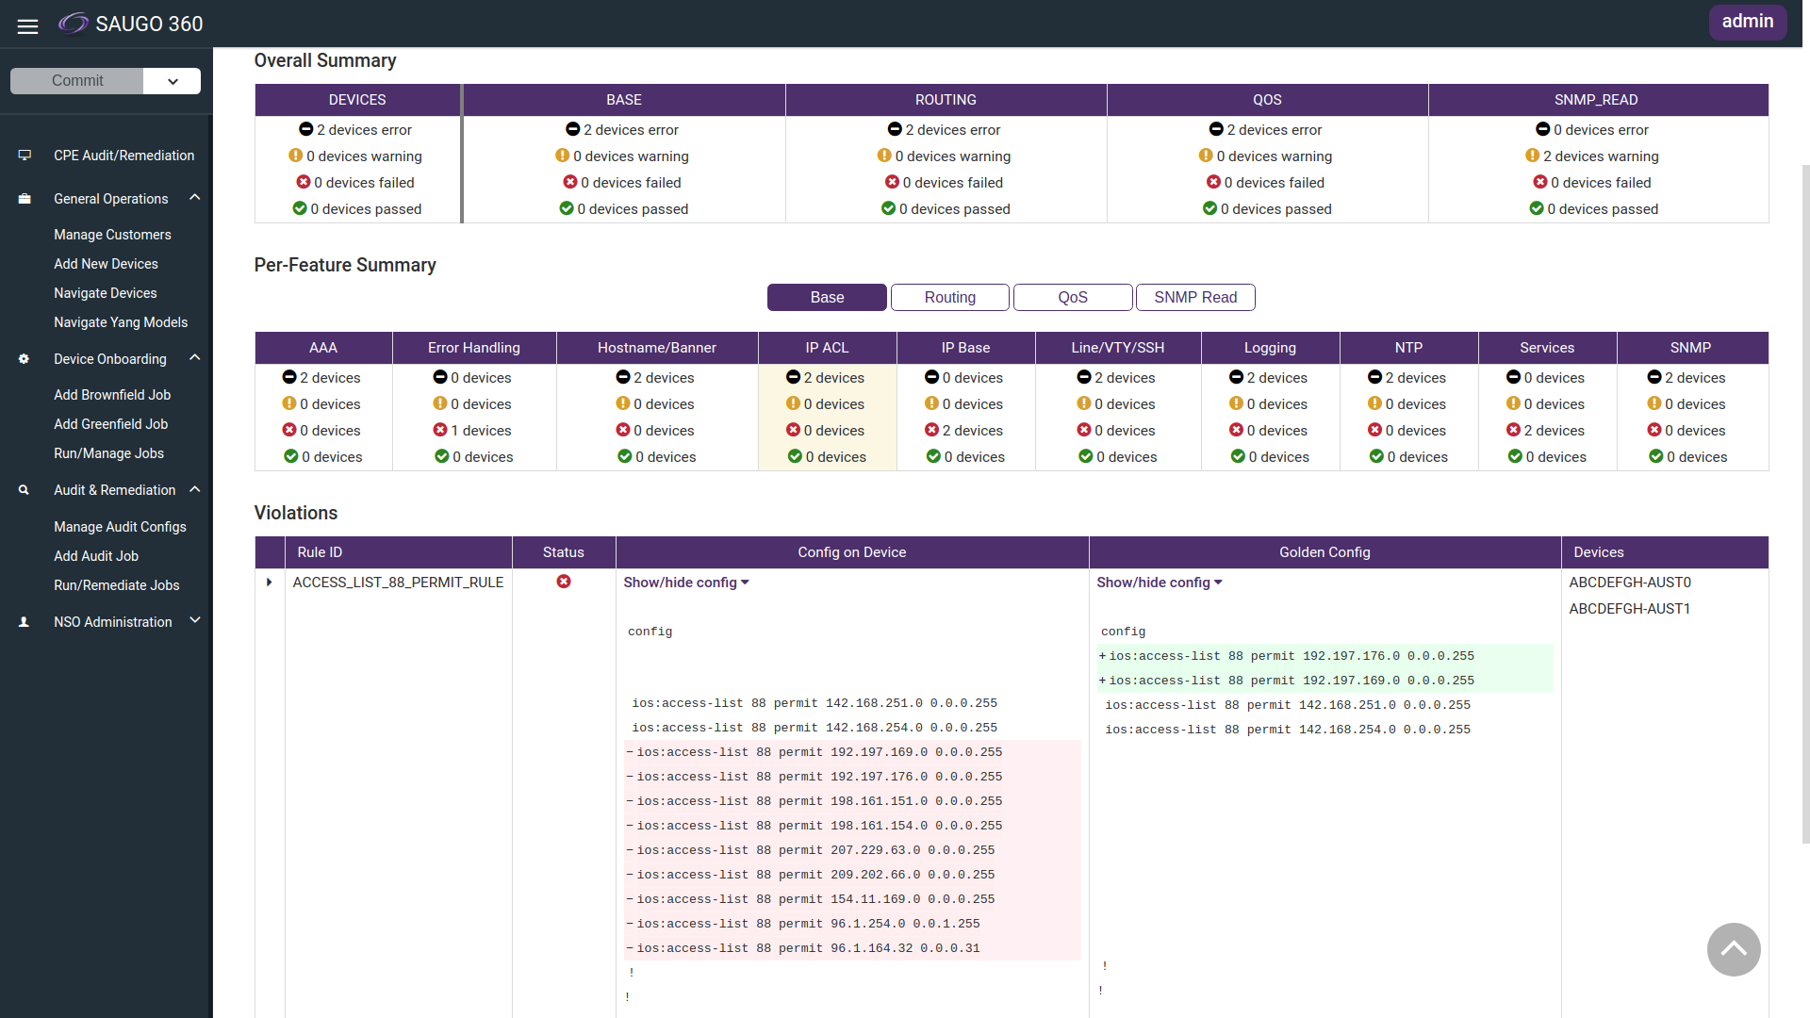This screenshot has width=1810, height=1018.
Task: Toggle Show/hide config under Golden Config
Action: (x=1159, y=583)
